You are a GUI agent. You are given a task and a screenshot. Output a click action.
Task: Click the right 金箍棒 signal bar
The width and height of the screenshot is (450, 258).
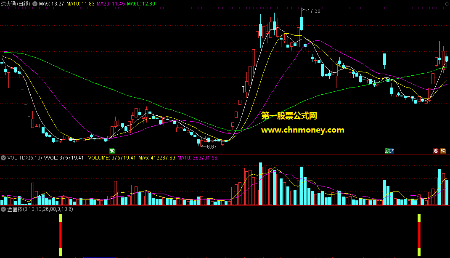[x=419, y=235]
